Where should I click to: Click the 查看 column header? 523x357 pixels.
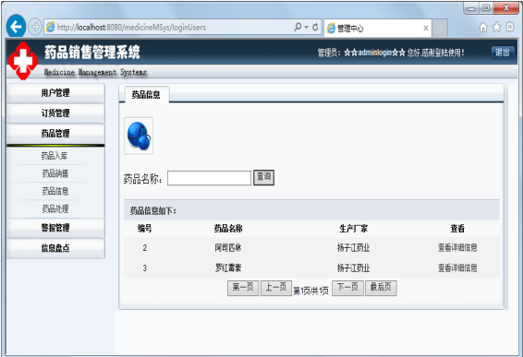click(457, 229)
